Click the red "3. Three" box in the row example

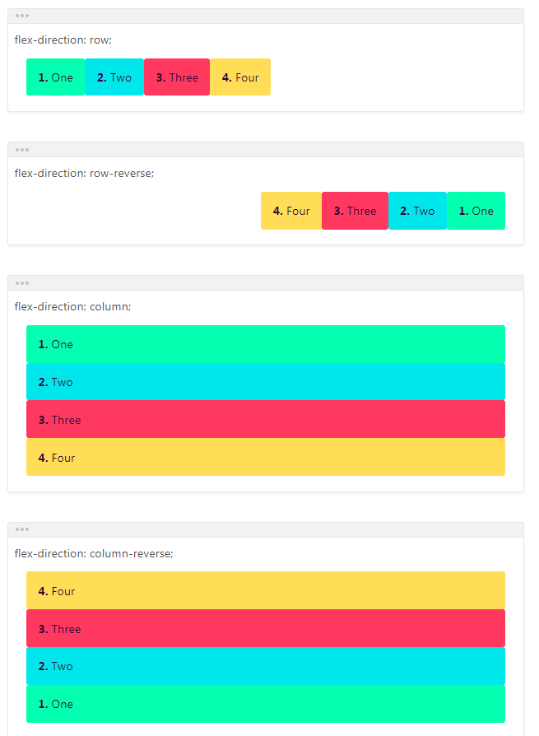177,77
